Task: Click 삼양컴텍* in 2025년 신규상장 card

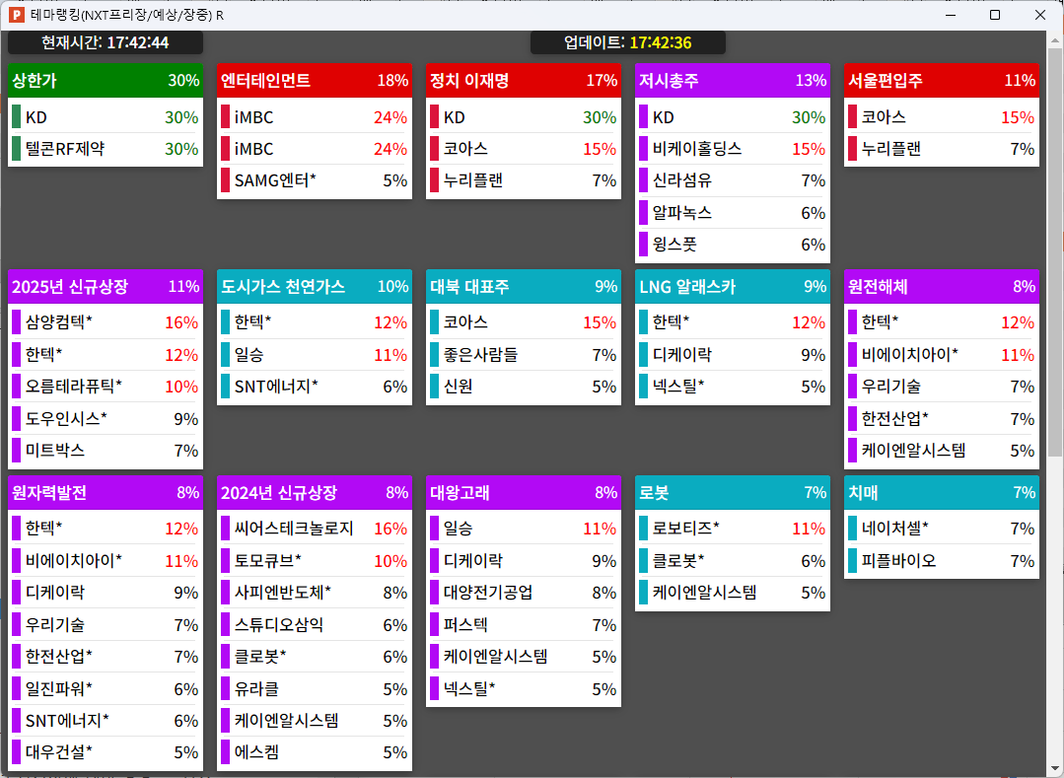Action: click(106, 322)
